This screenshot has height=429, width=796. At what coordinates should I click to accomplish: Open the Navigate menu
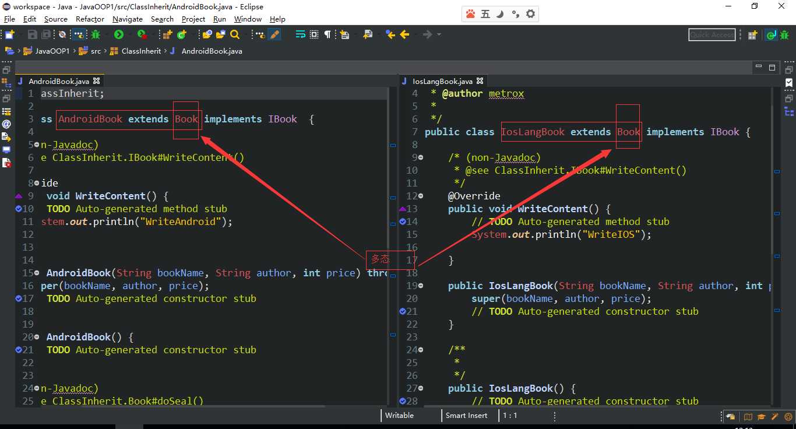127,19
